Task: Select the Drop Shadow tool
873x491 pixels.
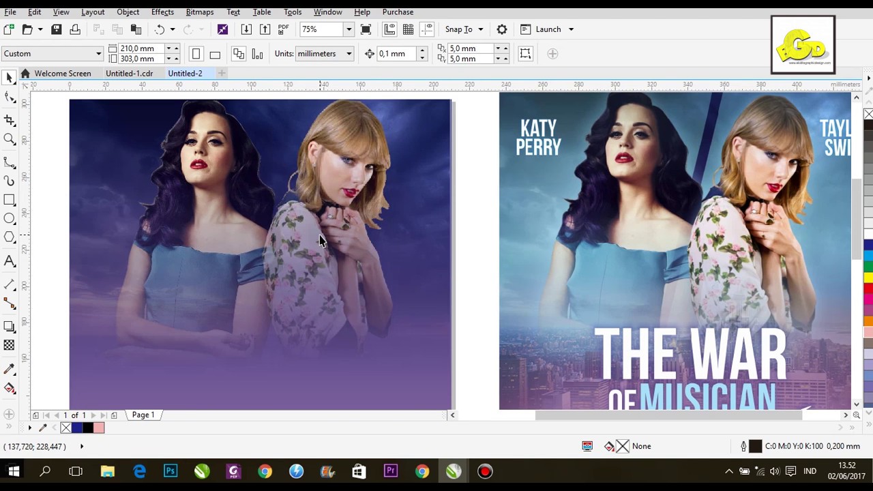Action: tap(10, 327)
